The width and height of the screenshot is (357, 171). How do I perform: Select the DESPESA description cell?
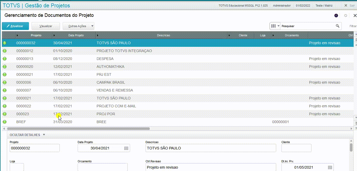162,59
